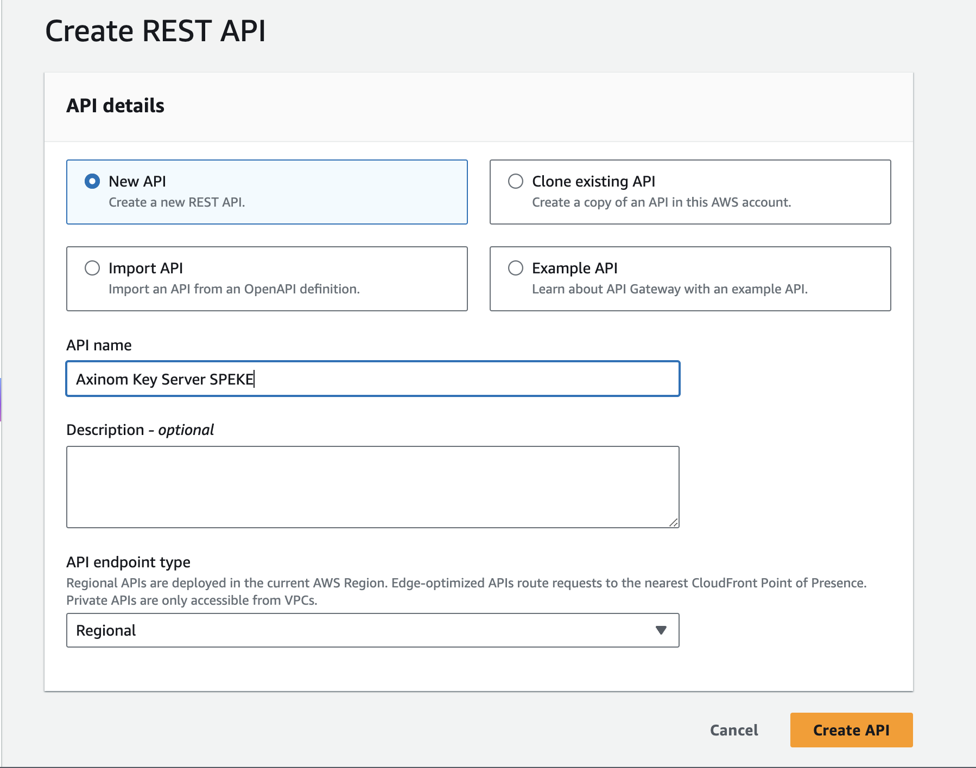Click the orange Create API button
Screen dimensions: 976x768
[x=851, y=730]
